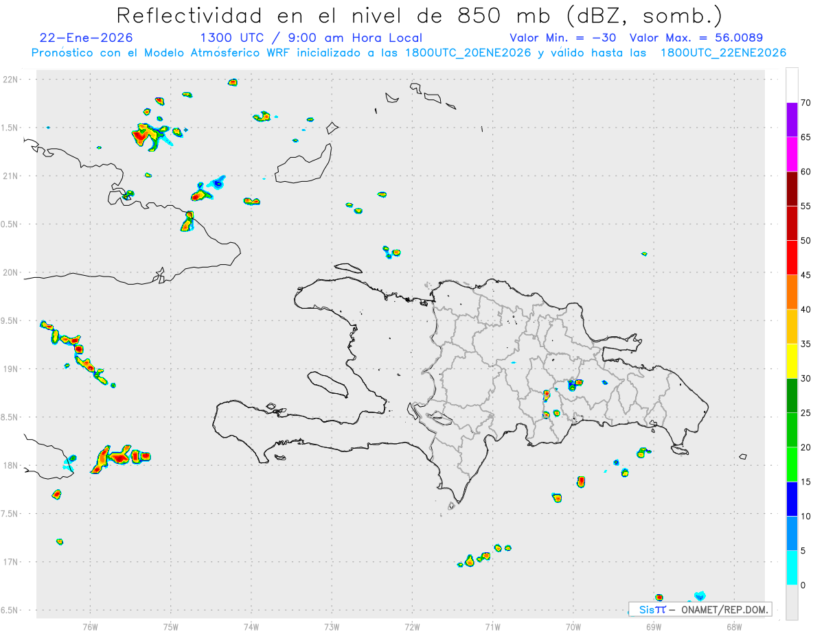Pick the orange 40–45 dBZ colorbar segment
Image resolution: width=824 pixels, height=636 pixels.
click(792, 292)
